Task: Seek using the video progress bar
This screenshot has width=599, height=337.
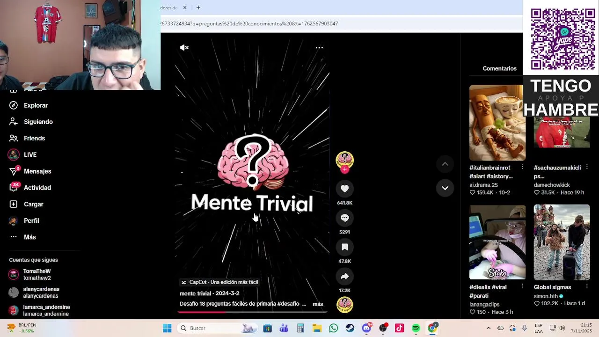Action: (x=252, y=312)
